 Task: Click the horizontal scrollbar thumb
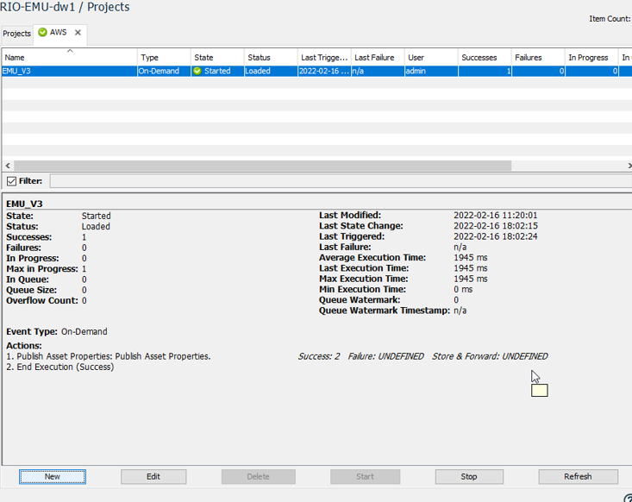pyautogui.click(x=263, y=166)
